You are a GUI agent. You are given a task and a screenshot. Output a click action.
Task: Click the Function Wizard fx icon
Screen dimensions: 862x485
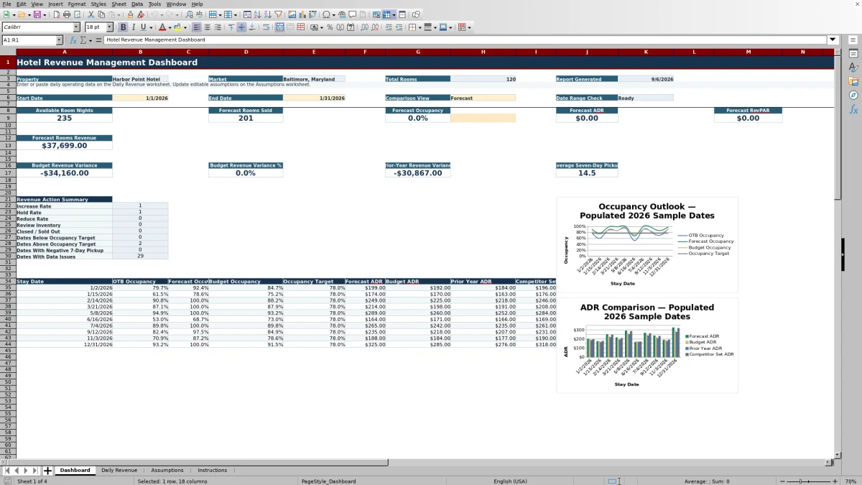73,40
